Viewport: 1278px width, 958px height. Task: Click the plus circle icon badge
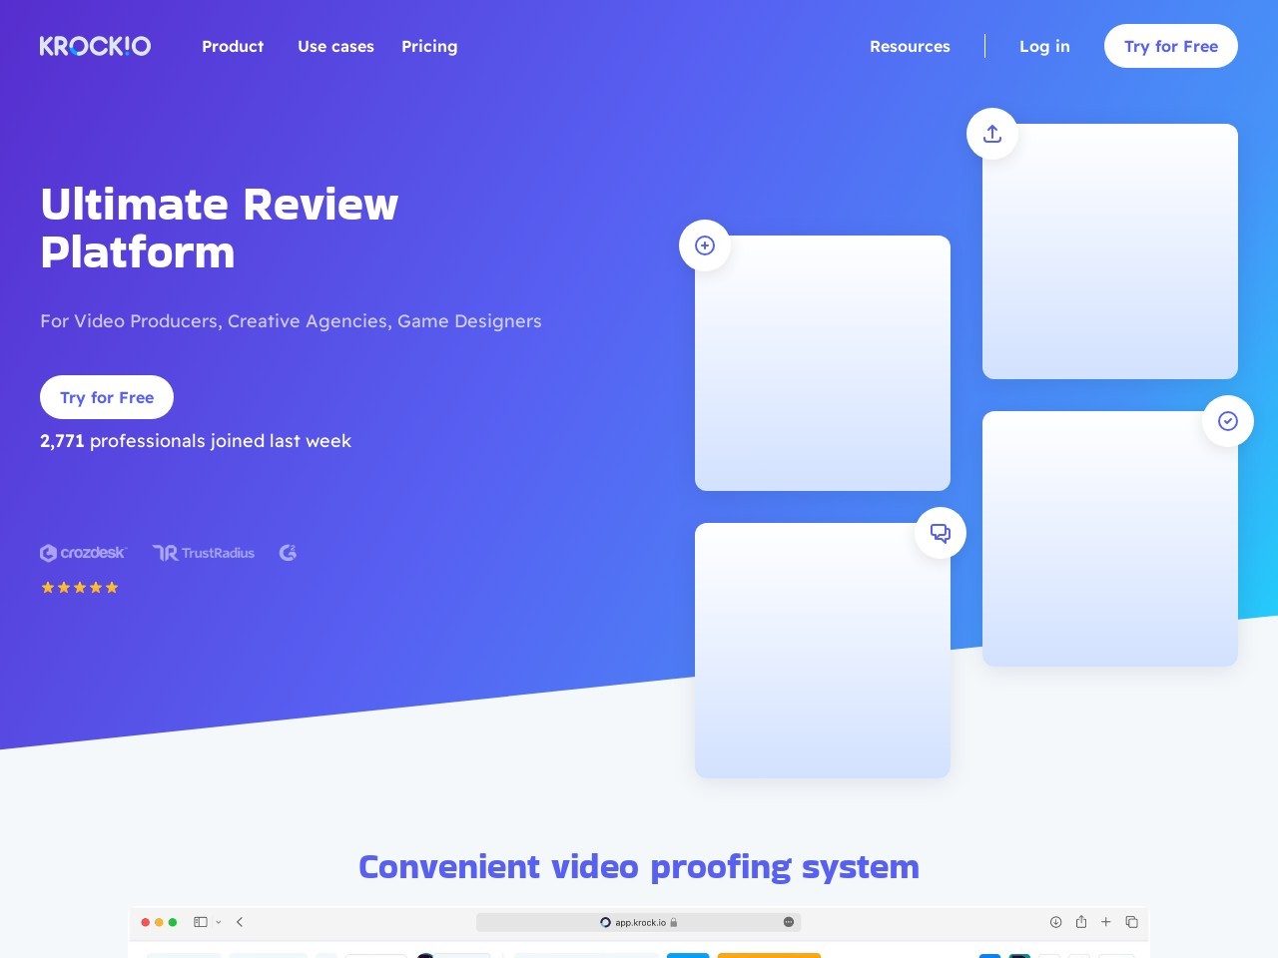[705, 245]
